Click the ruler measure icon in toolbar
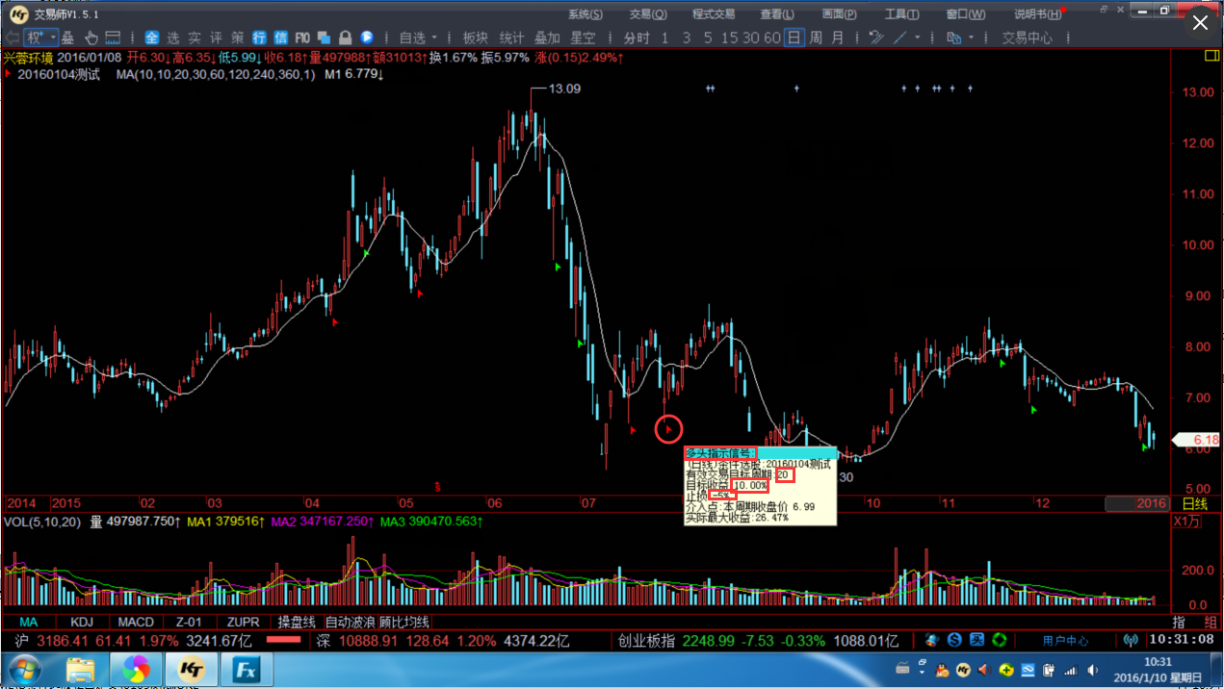 [113, 38]
